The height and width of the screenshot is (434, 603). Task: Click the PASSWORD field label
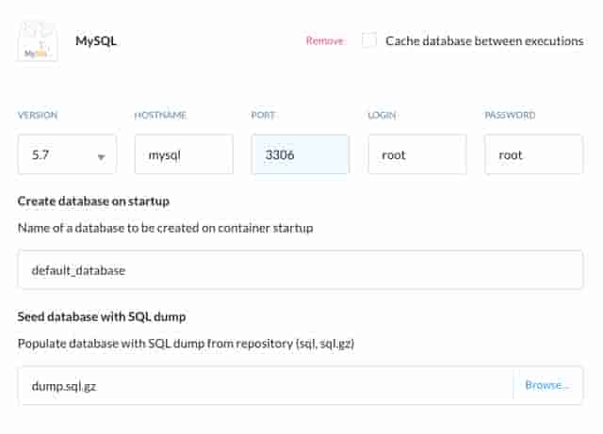tap(510, 115)
